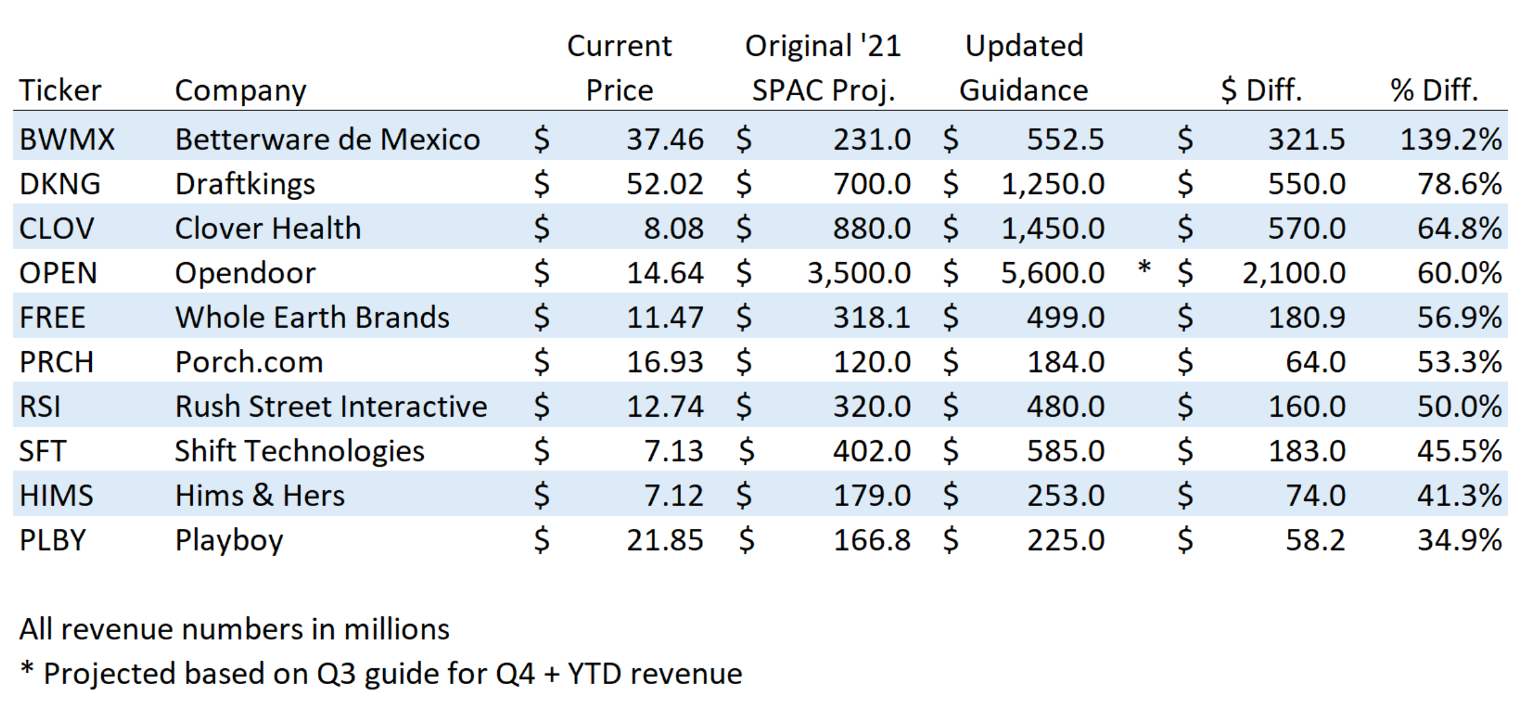Viewport: 1528px width, 707px height.
Task: Select the PRCH ticker cell
Action: point(57,362)
